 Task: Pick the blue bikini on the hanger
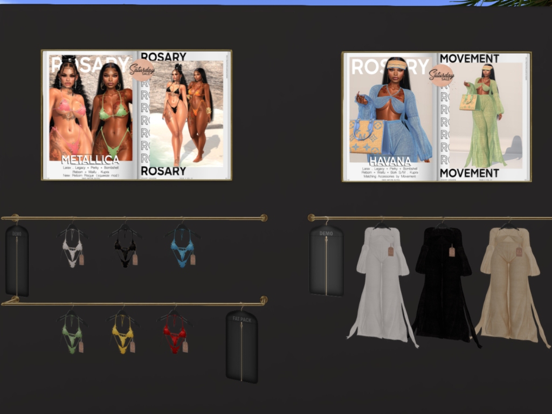click(182, 246)
